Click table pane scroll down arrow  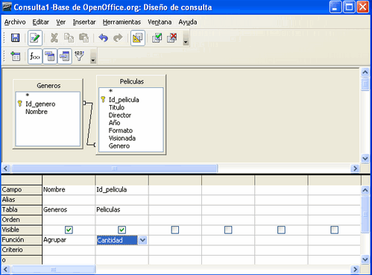[365, 158]
